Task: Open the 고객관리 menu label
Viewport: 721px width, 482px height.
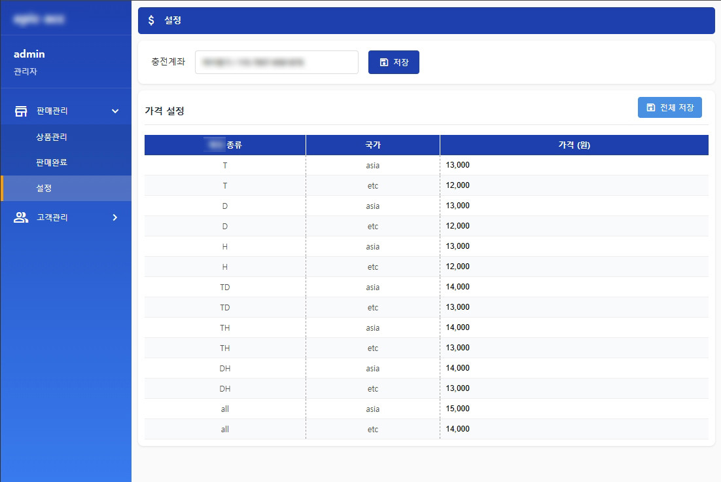Action: click(x=52, y=217)
